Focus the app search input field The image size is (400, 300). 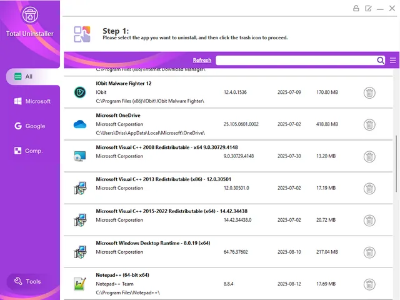tap(296, 61)
